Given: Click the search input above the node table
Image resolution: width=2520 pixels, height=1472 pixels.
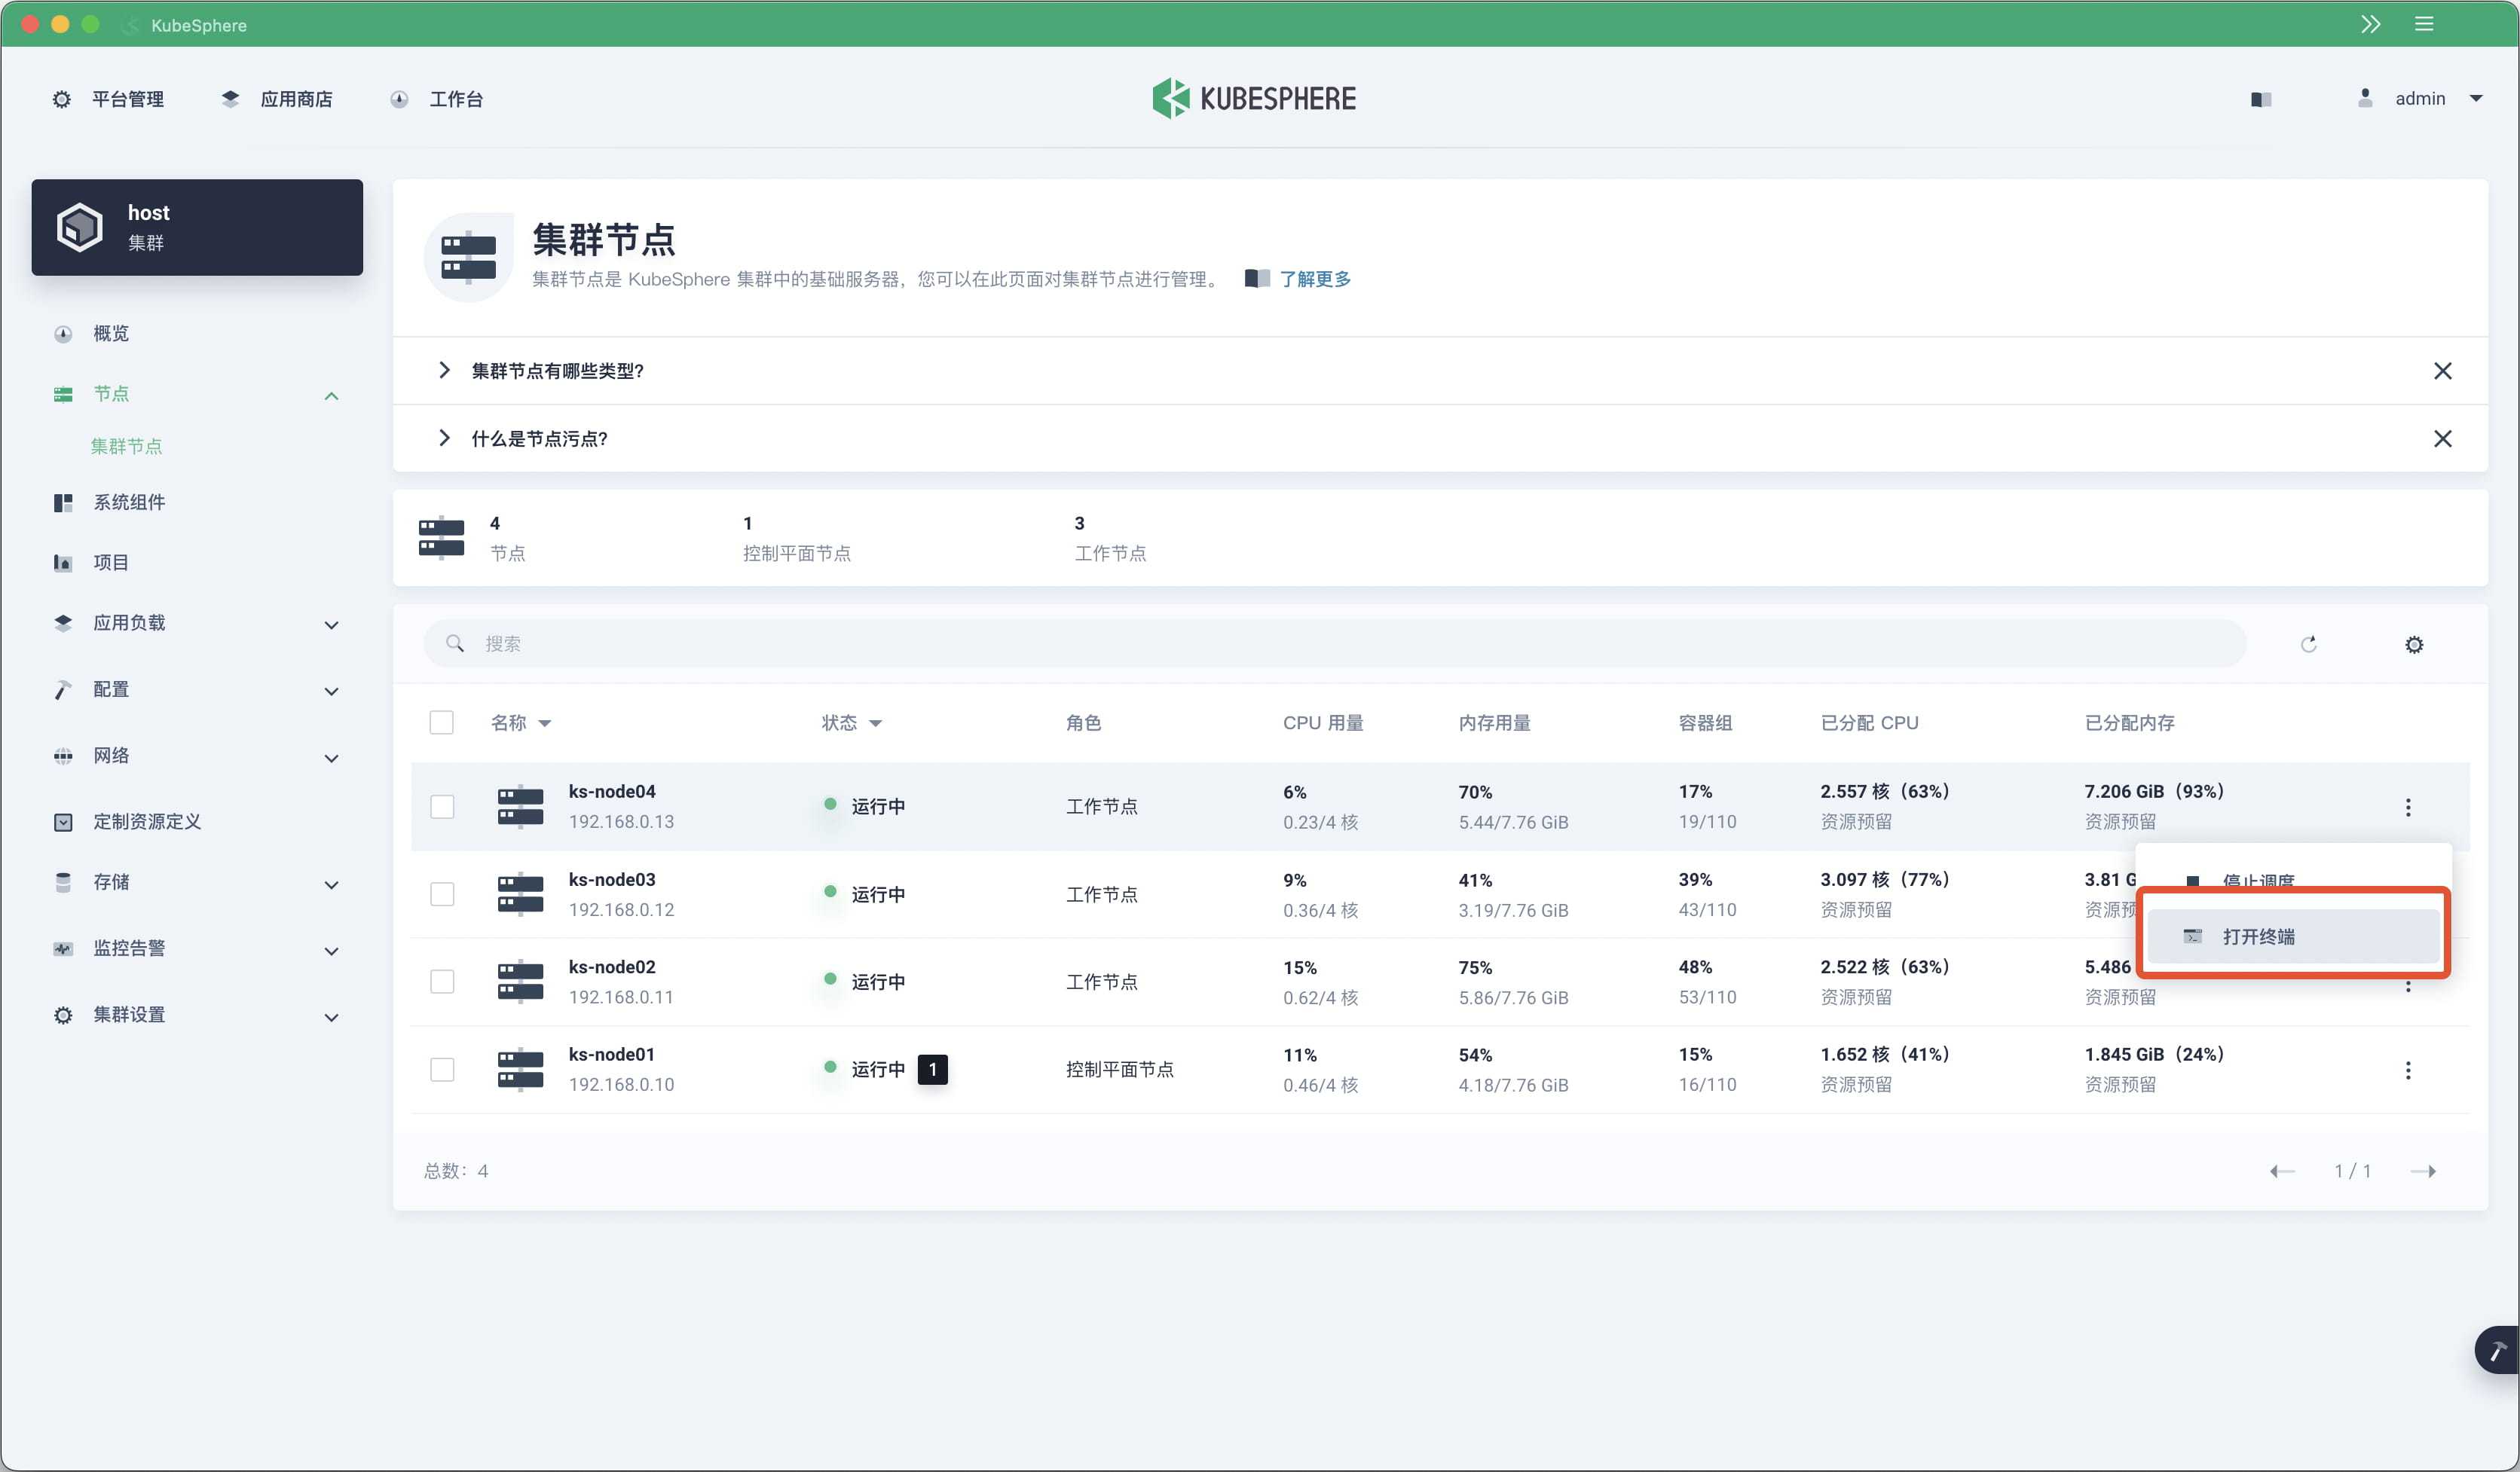Looking at the screenshot, I should tap(800, 643).
